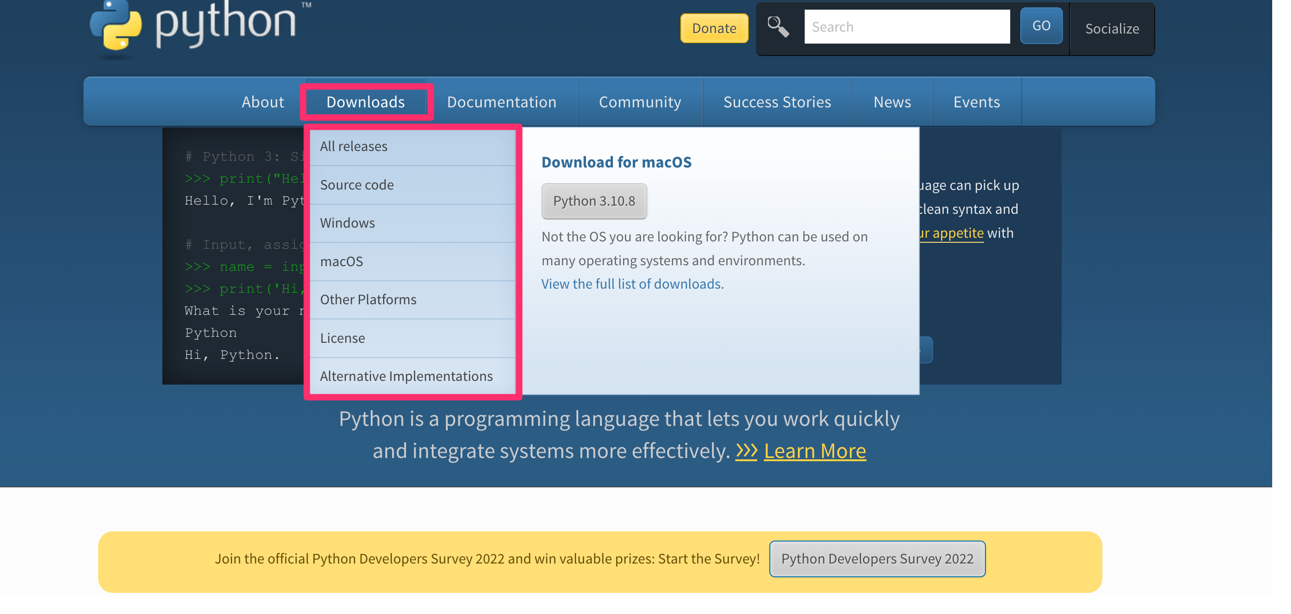1291x614 pixels.
Task: Open the Socialize menu
Action: point(1112,28)
